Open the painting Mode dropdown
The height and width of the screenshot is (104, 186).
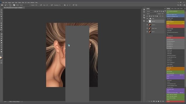[x=25, y=5]
